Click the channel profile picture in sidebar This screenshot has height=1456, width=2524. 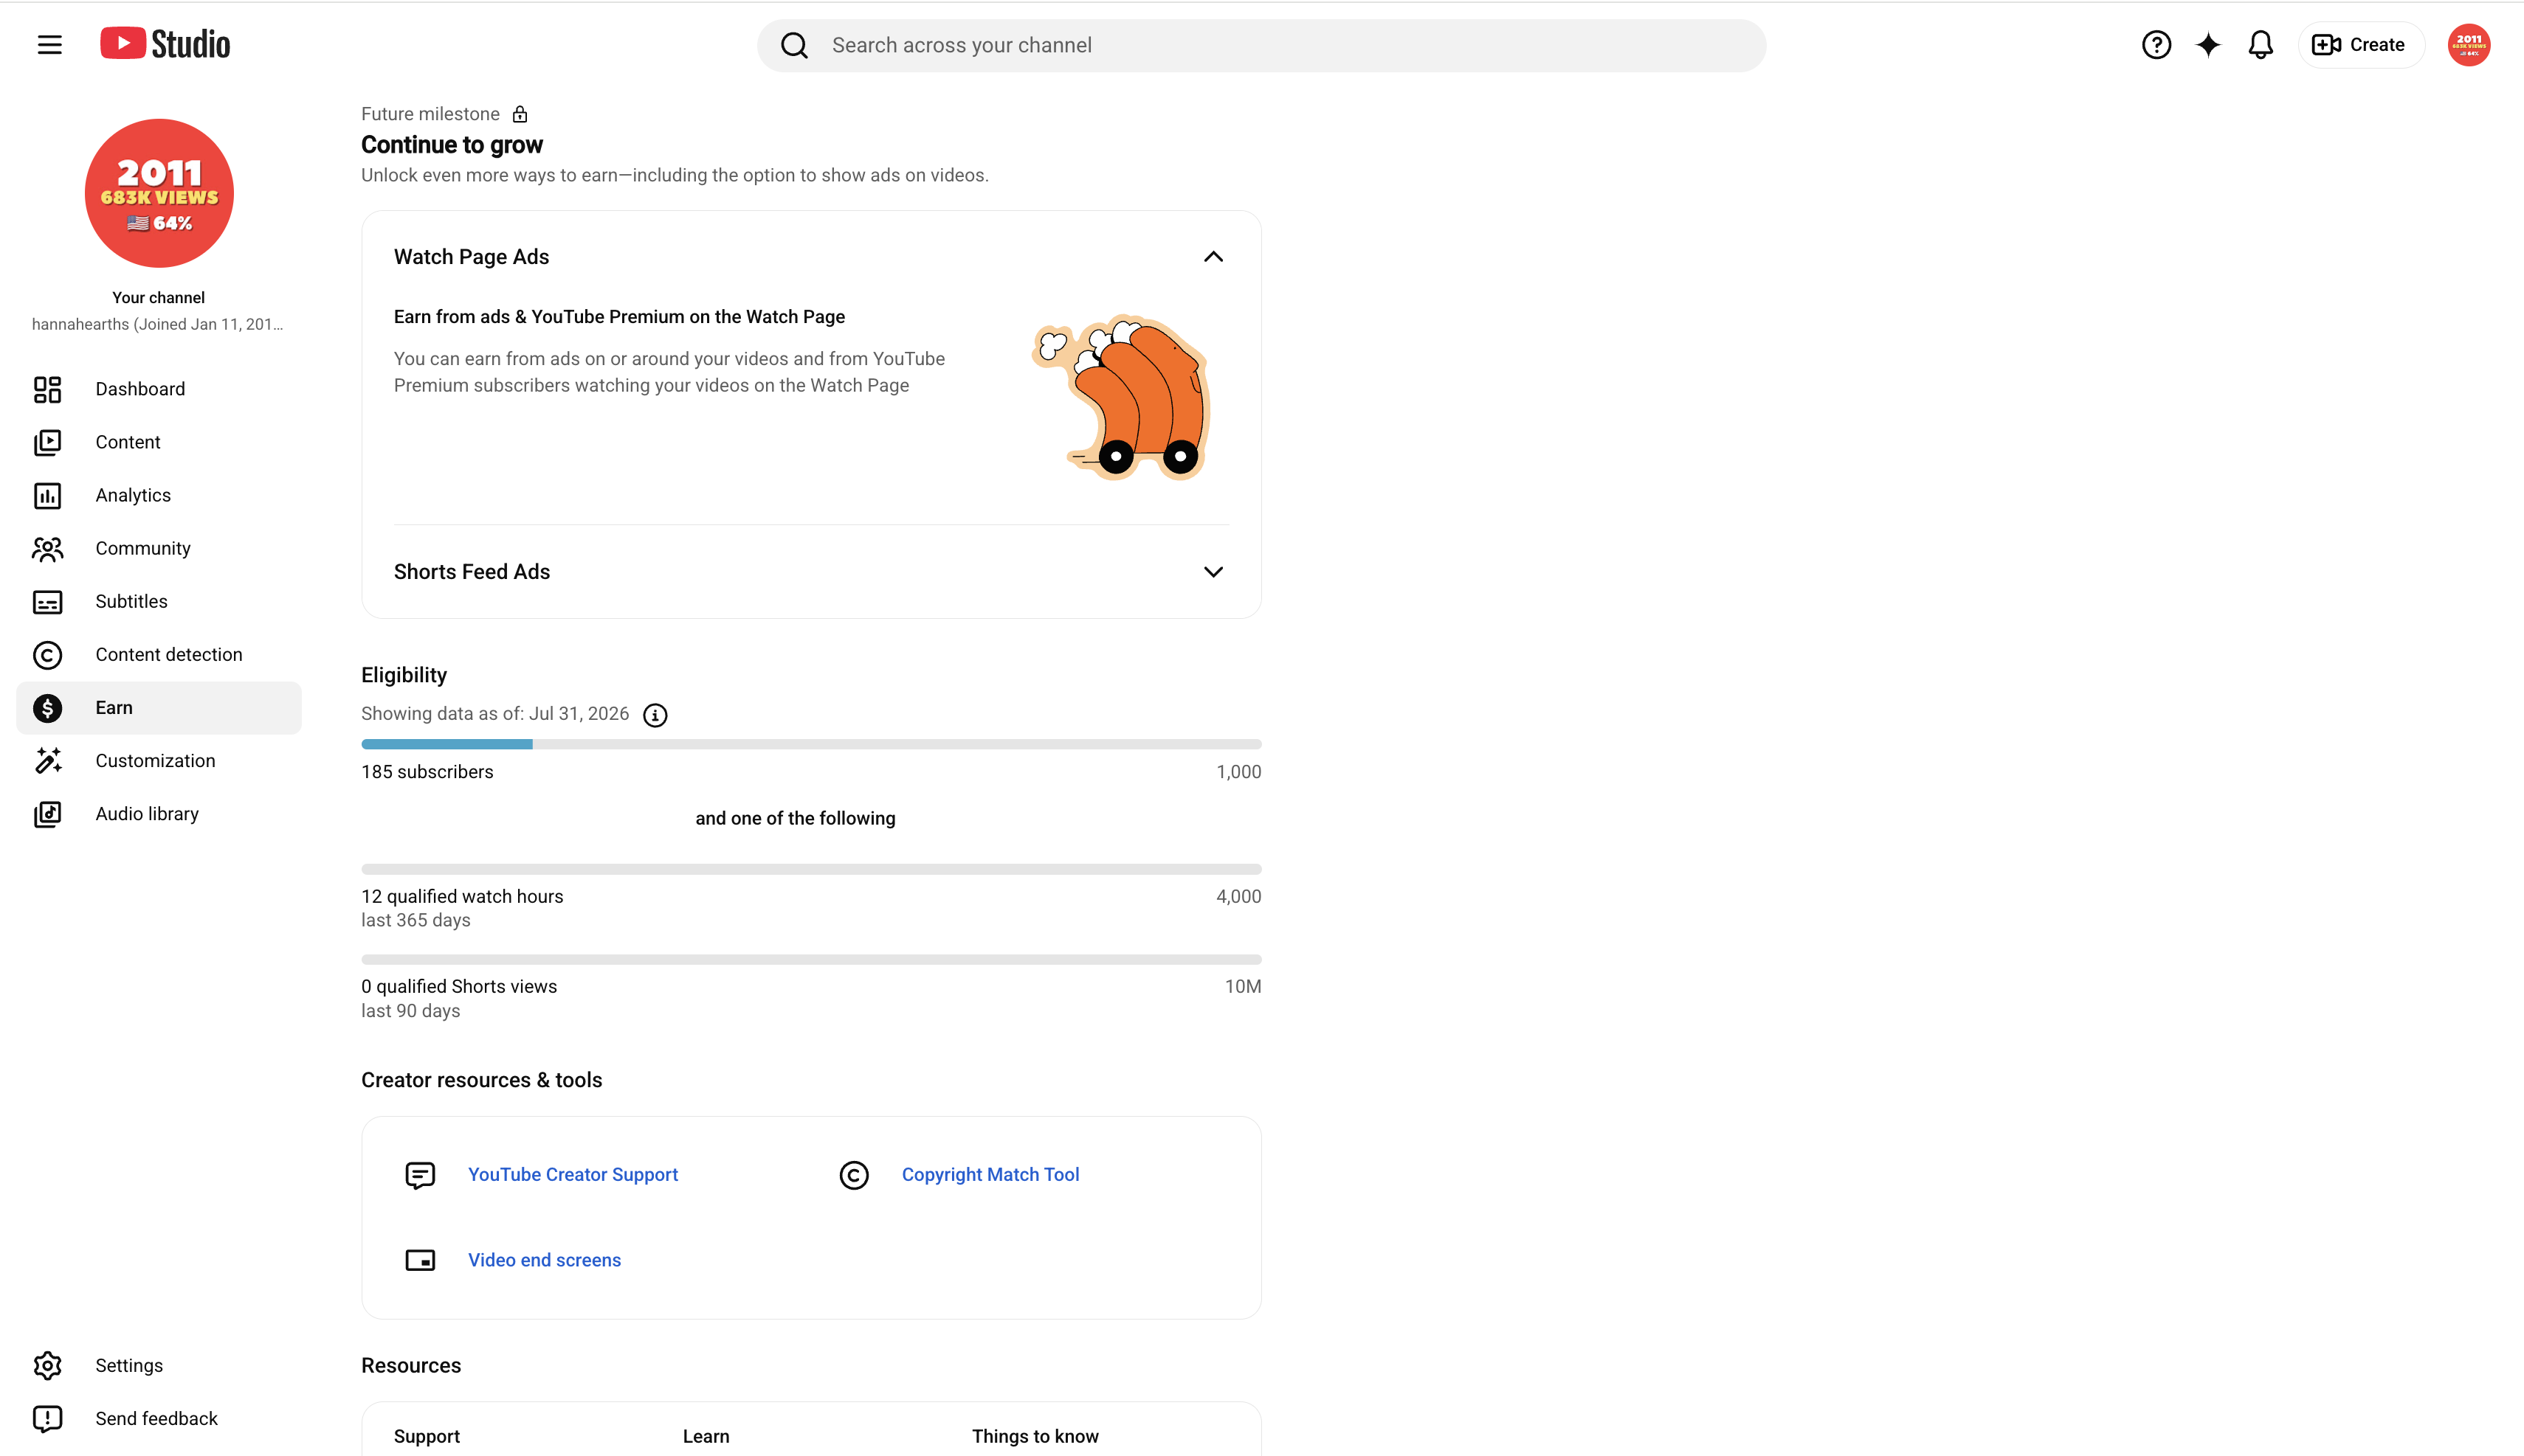[159, 193]
